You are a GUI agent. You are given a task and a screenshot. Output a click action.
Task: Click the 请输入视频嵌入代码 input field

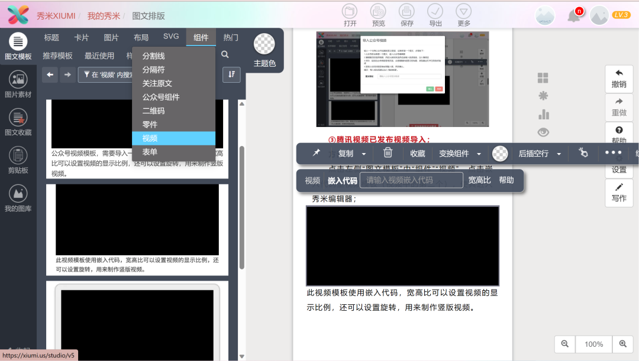tap(411, 180)
